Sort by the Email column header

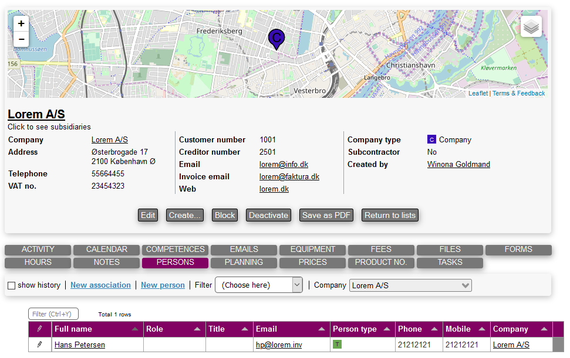(x=267, y=329)
